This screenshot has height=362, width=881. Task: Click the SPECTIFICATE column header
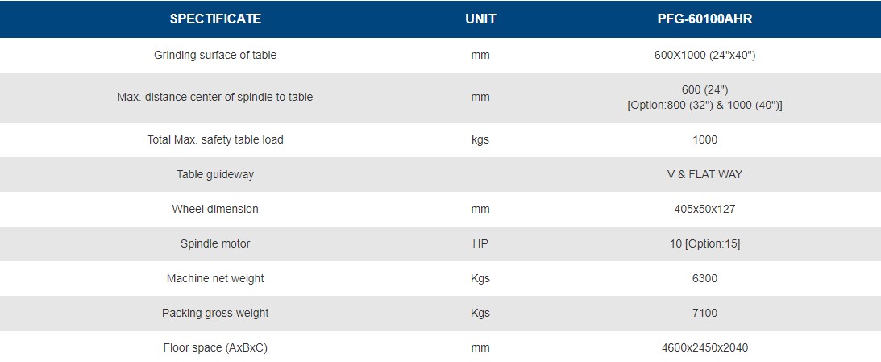(x=215, y=19)
